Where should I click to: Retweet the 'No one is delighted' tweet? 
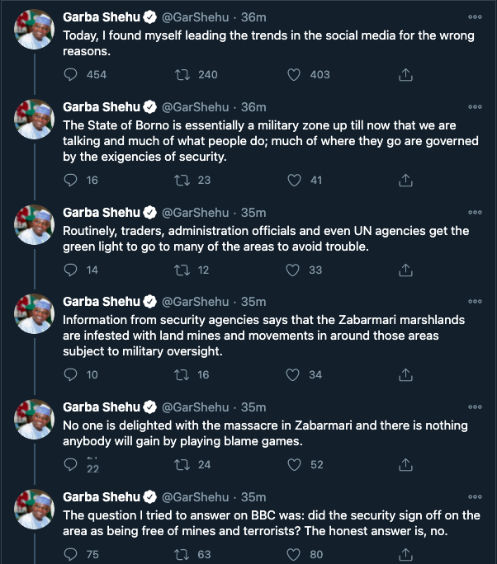[182, 464]
